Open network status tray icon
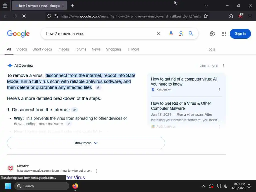The width and height of the screenshot is (256, 192). (x=219, y=186)
